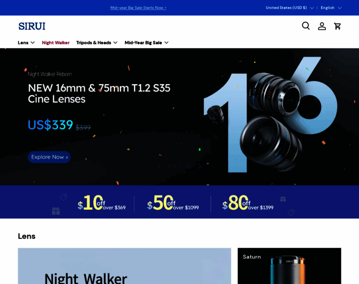The width and height of the screenshot is (359, 284).
Task: Open the shopping cart icon
Action: (337, 26)
